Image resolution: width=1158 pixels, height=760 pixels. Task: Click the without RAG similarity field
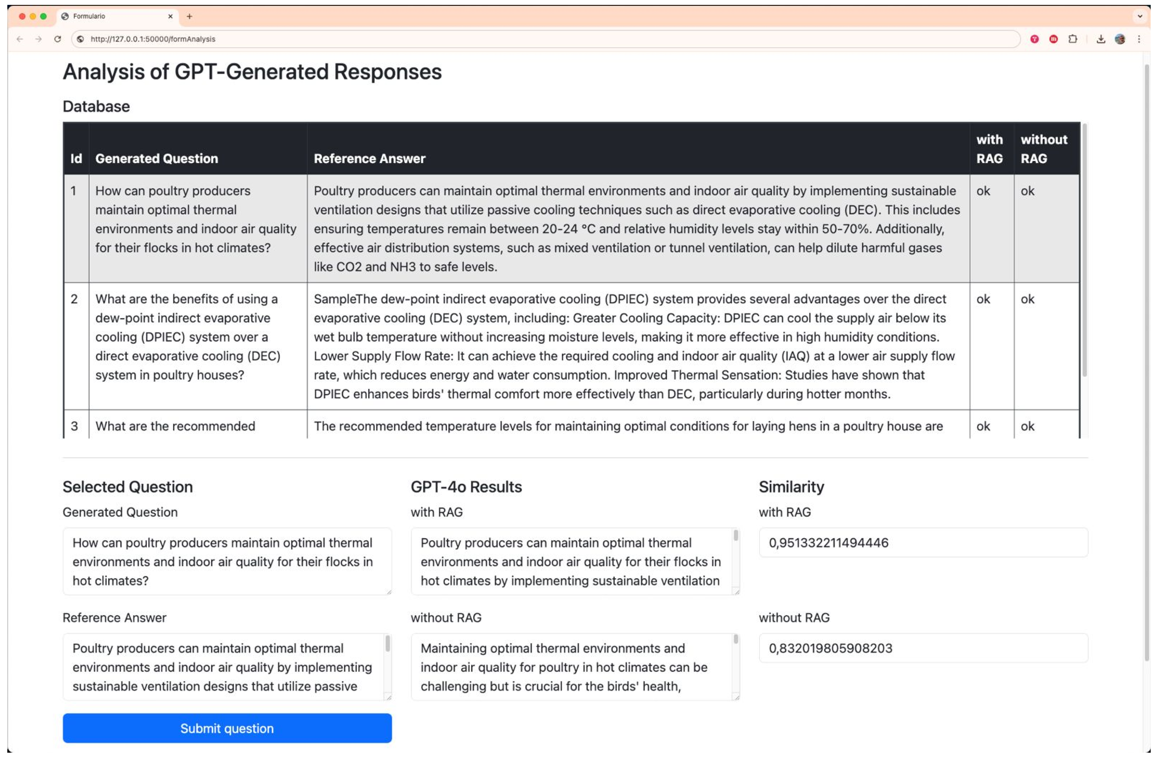click(923, 649)
